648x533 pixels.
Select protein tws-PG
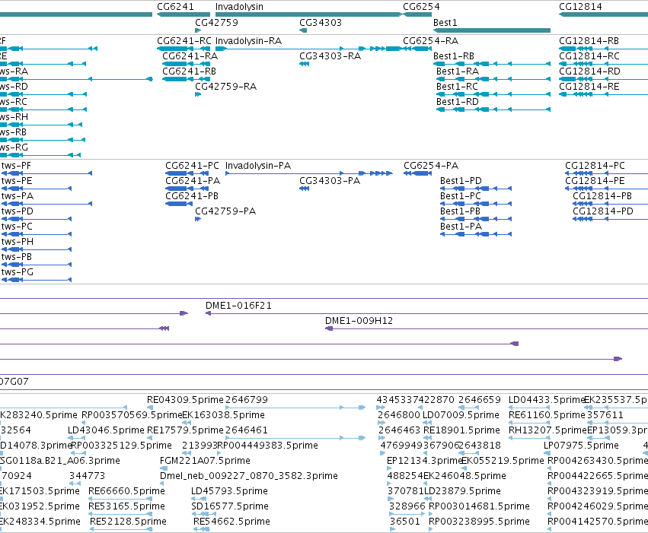[x=18, y=273]
